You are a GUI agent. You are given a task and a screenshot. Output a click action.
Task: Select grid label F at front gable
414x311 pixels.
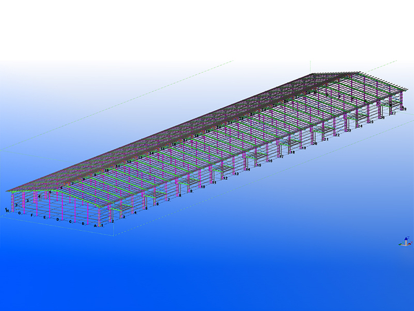(32, 215)
